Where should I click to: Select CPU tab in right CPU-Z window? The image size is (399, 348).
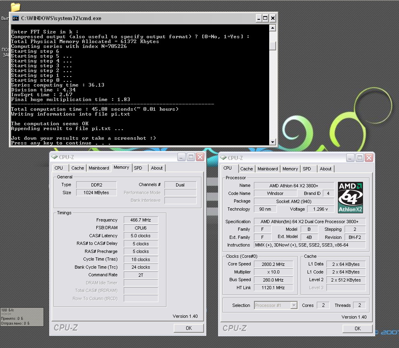227,168
